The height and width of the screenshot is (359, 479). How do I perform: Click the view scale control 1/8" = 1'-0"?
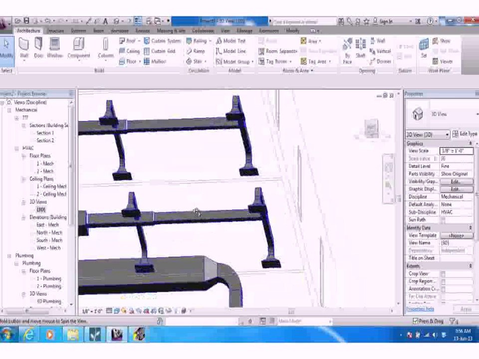(92, 311)
